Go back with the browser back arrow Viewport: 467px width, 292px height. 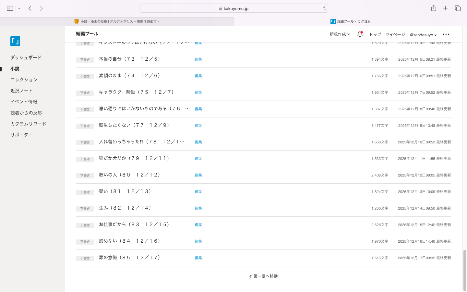coord(30,8)
